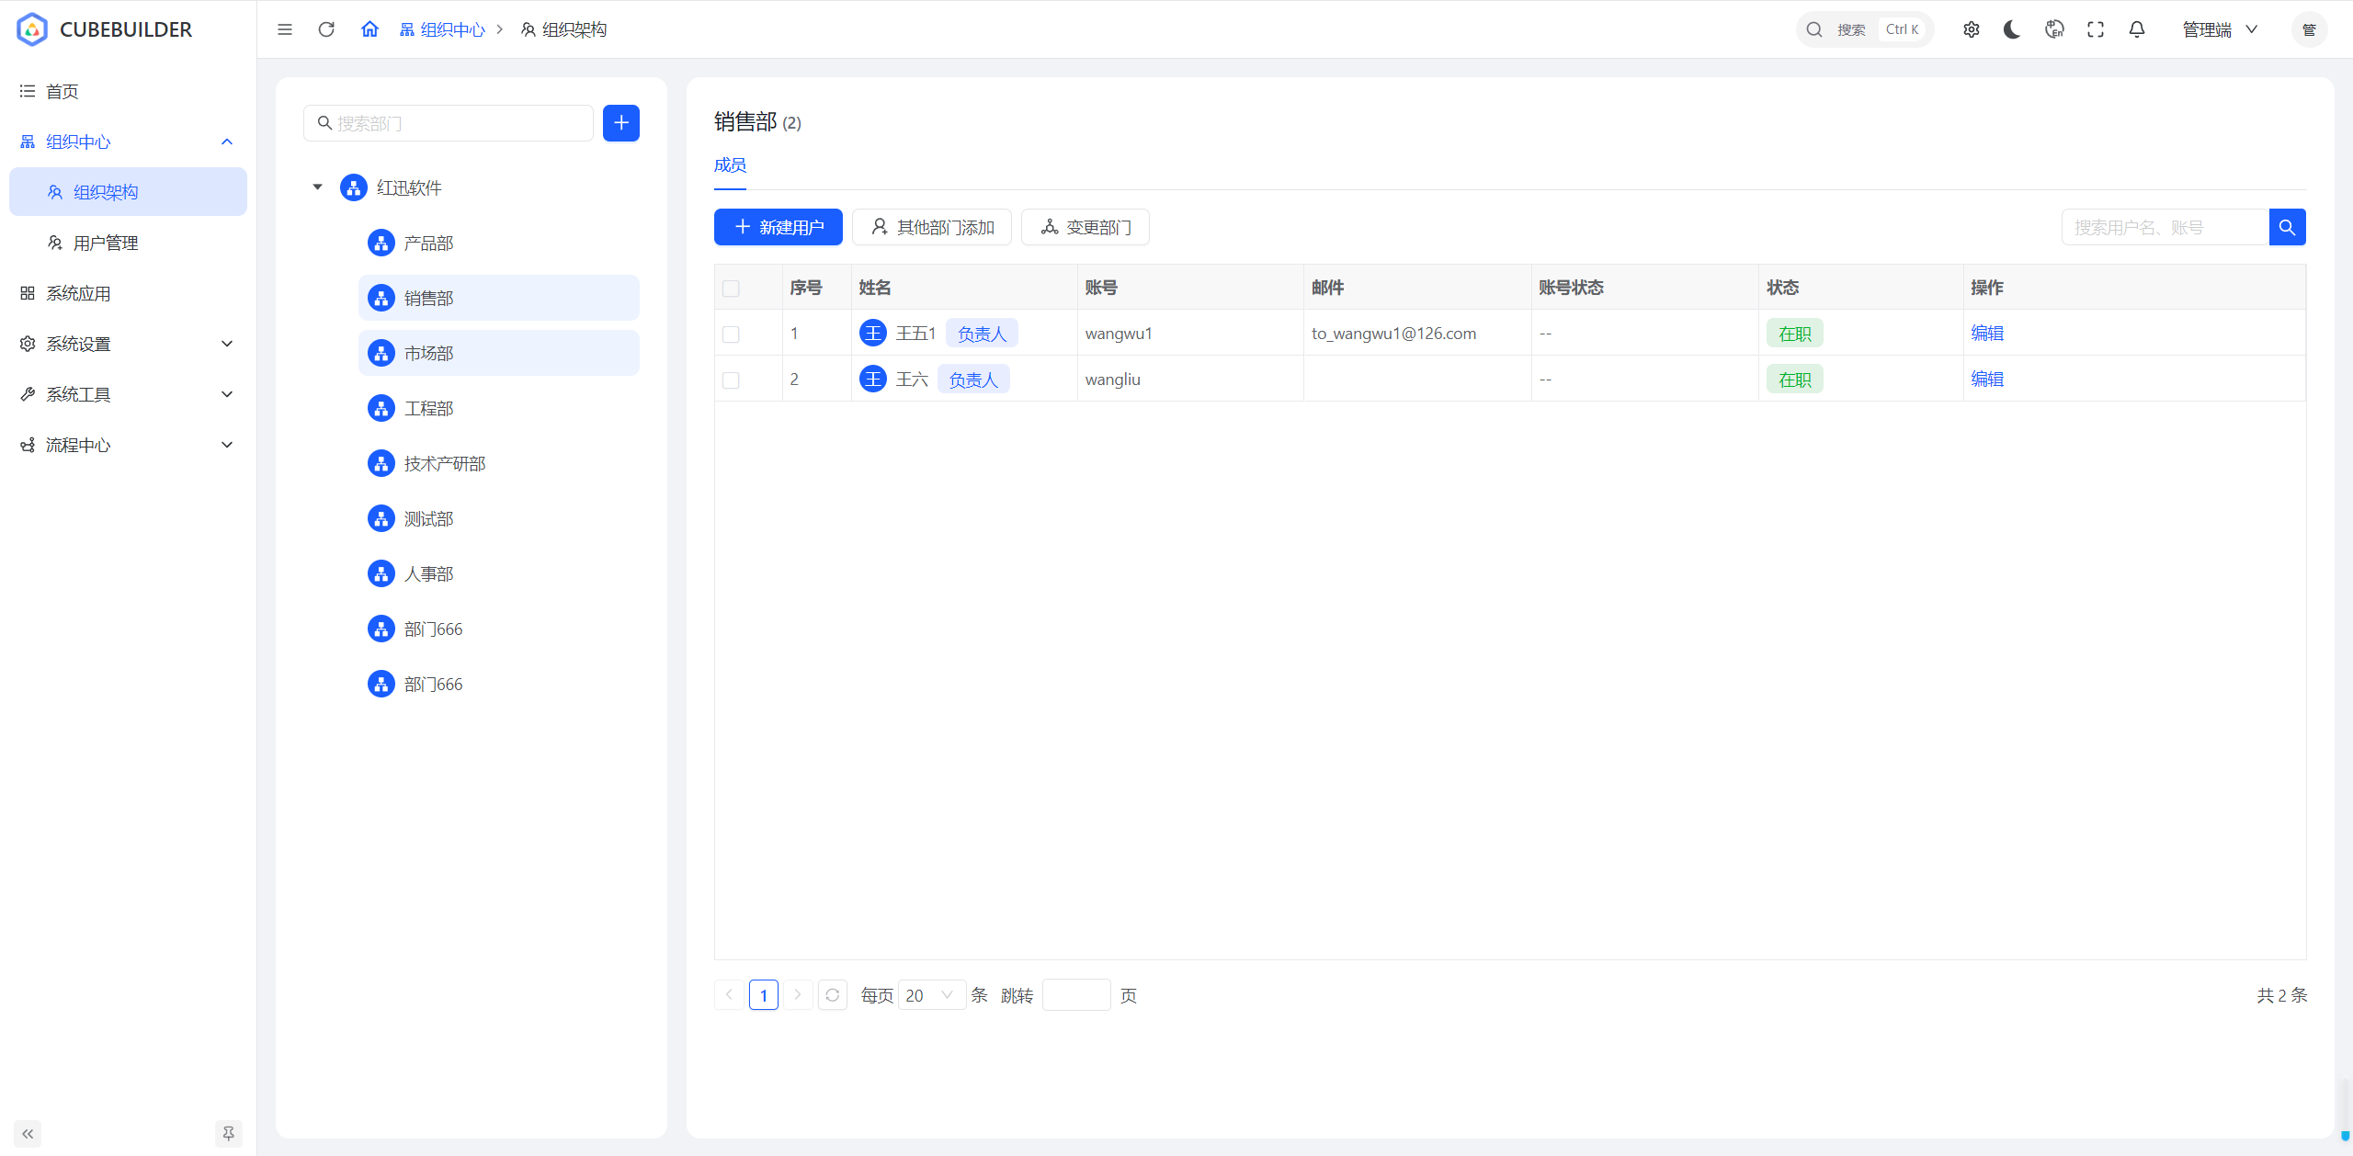Select the 成员 tab
2353x1156 pixels.
click(x=730, y=165)
